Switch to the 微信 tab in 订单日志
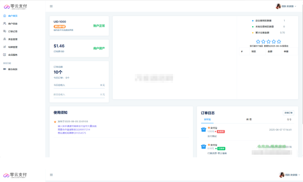Screen dimensions: 303x182 249,119
